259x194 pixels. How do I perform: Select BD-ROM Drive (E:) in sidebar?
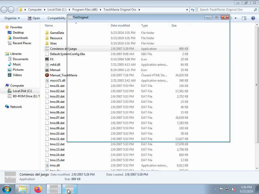(x=24, y=96)
